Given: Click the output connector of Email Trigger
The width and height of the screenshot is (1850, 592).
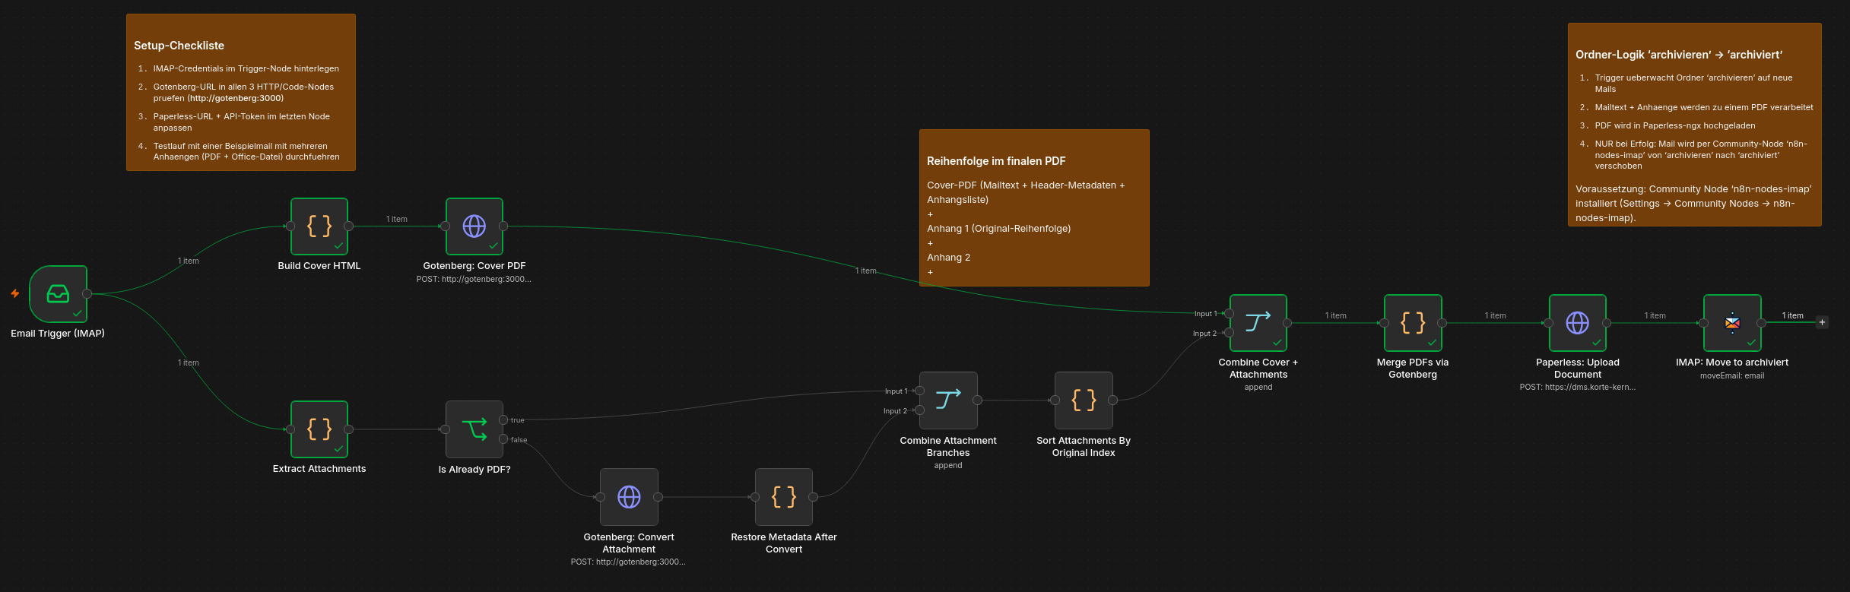Looking at the screenshot, I should [x=87, y=294].
